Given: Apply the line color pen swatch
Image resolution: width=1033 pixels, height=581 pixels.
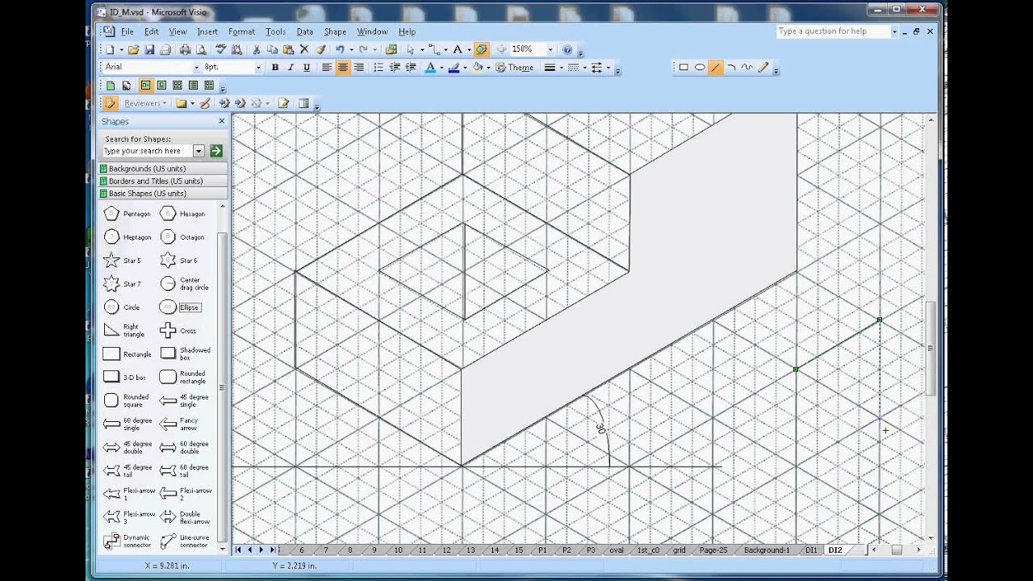Looking at the screenshot, I should 454,68.
